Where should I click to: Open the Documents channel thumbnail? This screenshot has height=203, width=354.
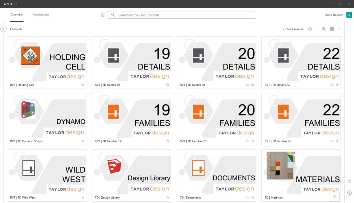click(216, 172)
